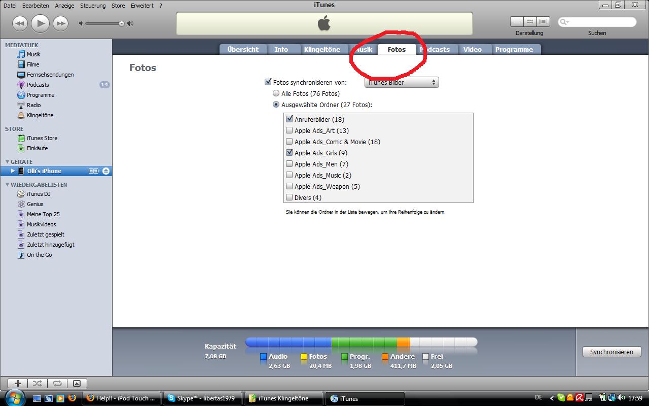Collapse the WIEDERGABELISTEN section
The width and height of the screenshot is (649, 406).
point(8,185)
